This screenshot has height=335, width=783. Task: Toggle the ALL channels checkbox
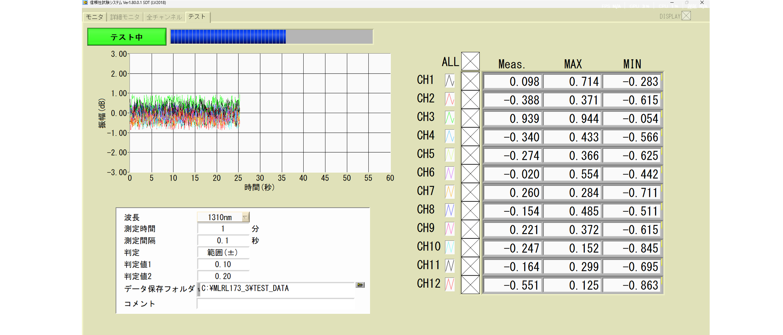point(470,61)
